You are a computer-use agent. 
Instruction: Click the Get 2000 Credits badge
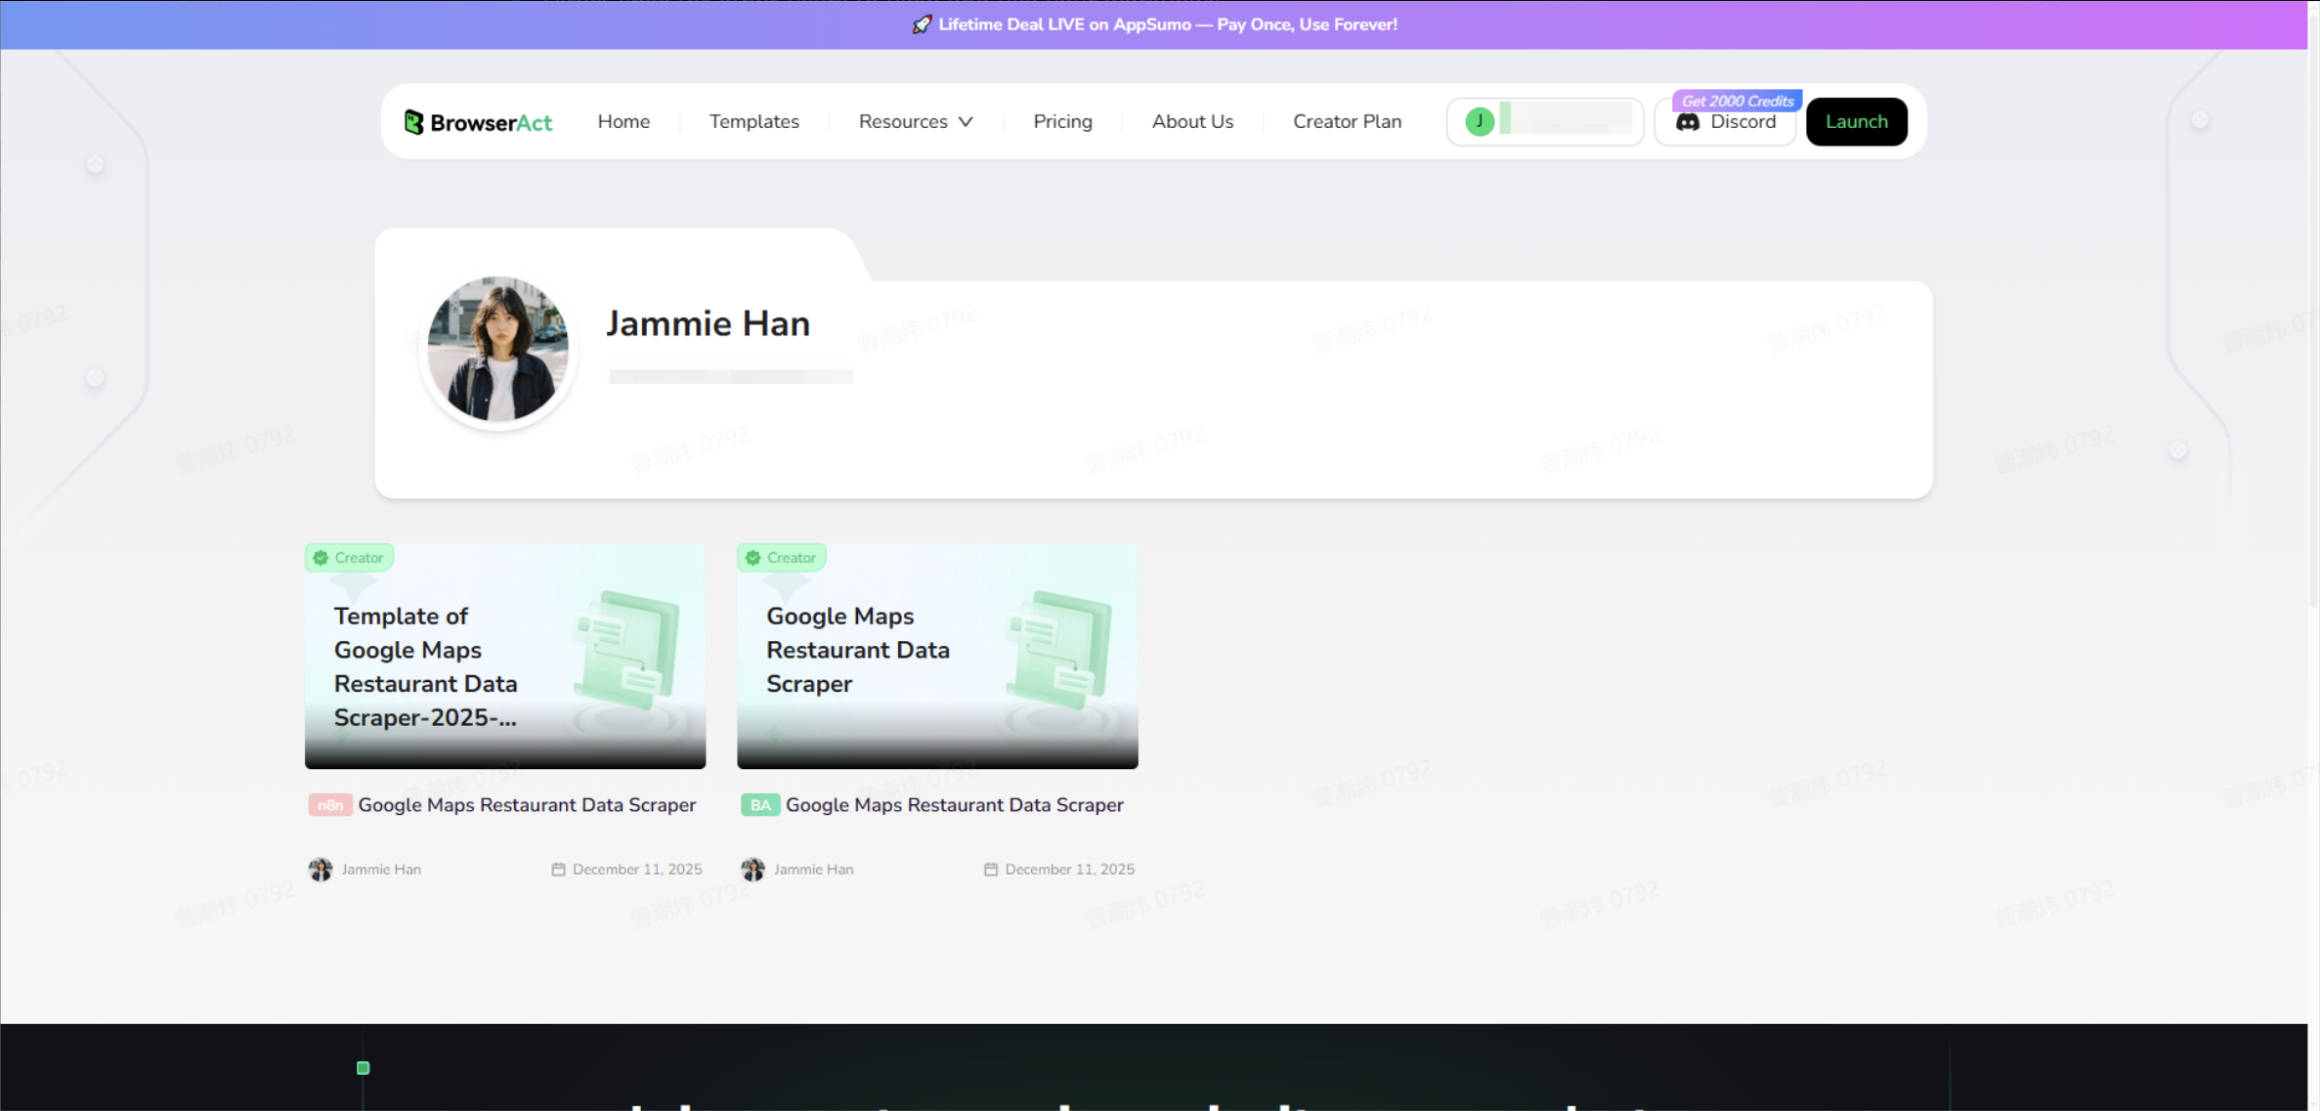coord(1737,101)
